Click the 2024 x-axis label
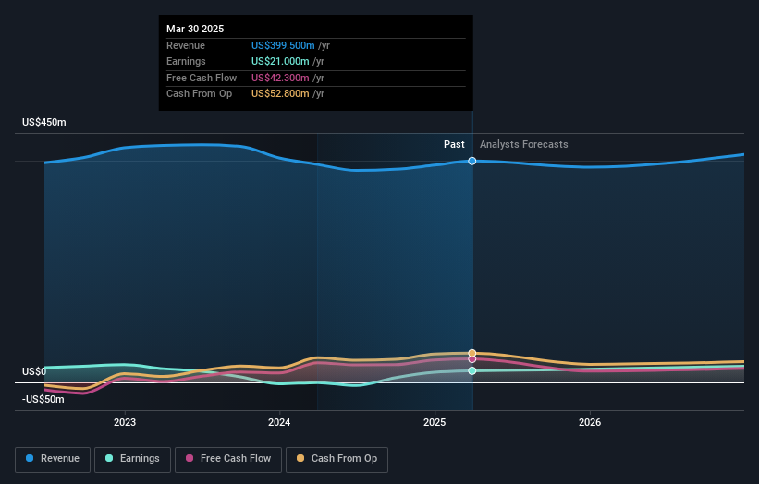 (279, 423)
